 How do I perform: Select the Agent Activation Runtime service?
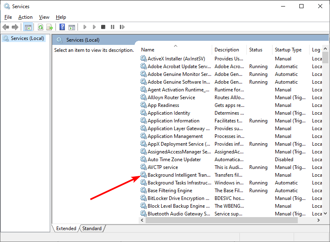coord(230,90)
